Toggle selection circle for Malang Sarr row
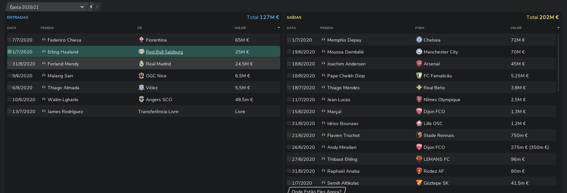Viewport: 567px width, 193px height. point(10,75)
